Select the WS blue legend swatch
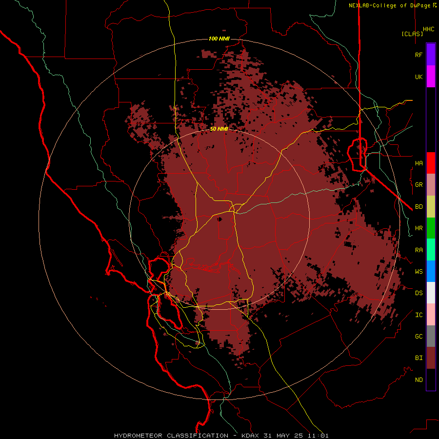Image resolution: width=439 pixels, height=439 pixels. (x=431, y=271)
